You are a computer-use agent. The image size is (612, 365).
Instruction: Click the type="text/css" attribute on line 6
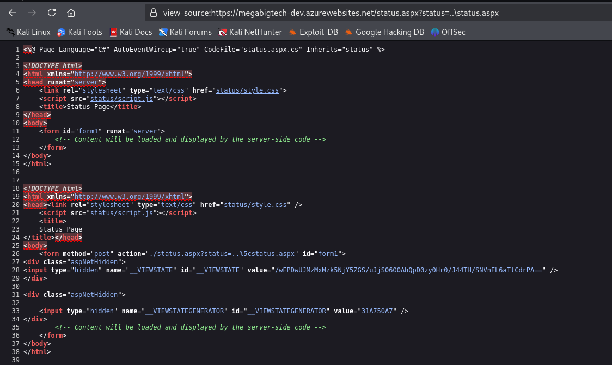(x=159, y=90)
